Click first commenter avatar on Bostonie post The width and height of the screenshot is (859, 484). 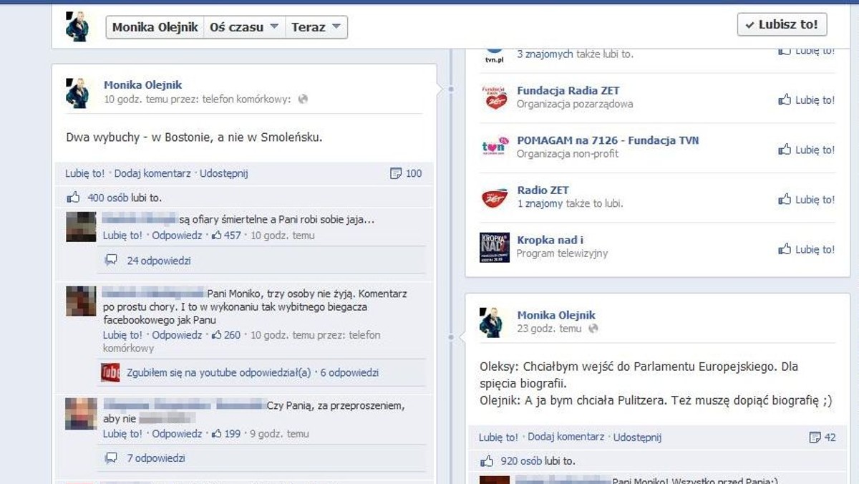(81, 226)
